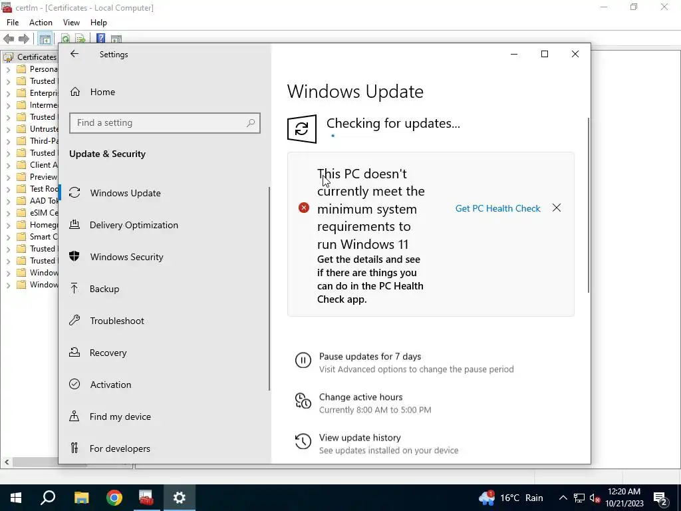This screenshot has width=681, height=511.
Task: Open weather widget showing 16°C Rain
Action: [x=511, y=498]
